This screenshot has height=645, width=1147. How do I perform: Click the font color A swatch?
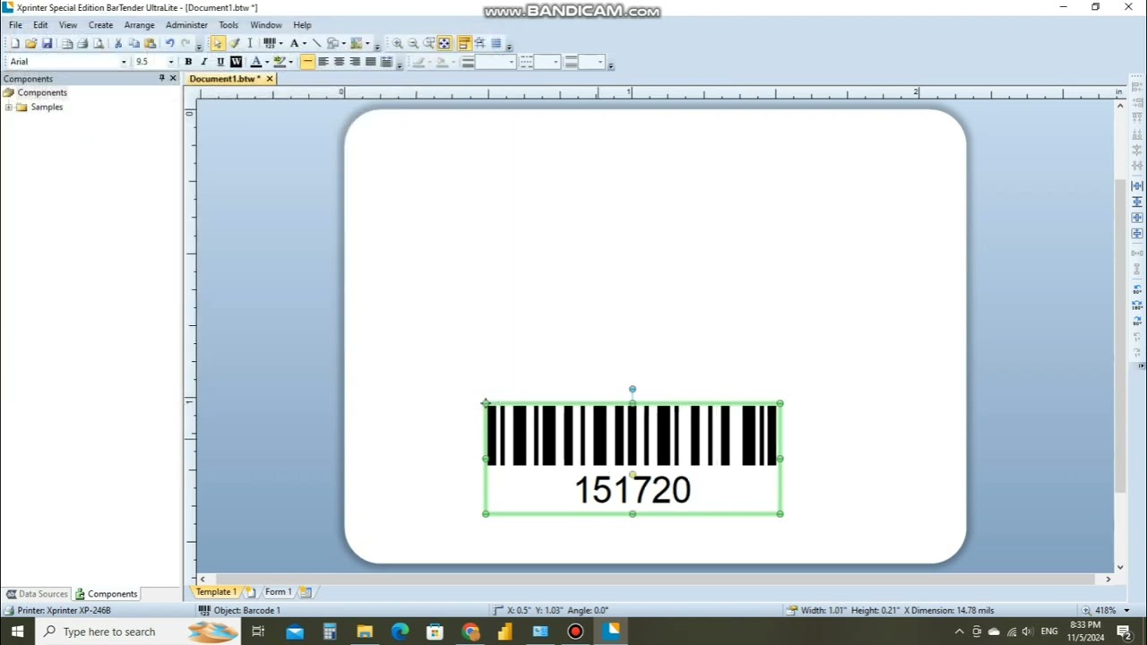[x=255, y=62]
